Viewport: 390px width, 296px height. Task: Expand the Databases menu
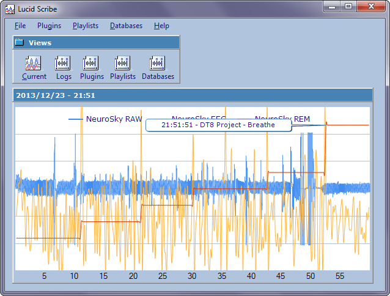coord(126,26)
